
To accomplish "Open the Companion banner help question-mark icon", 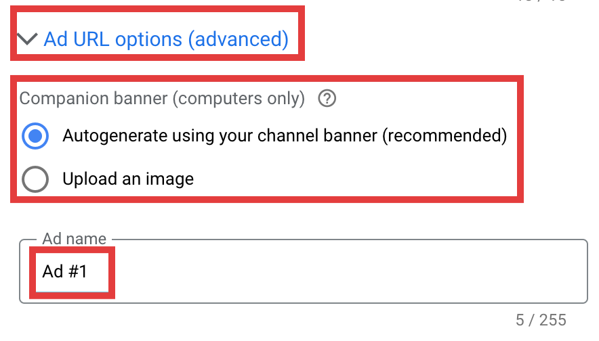I will [327, 98].
